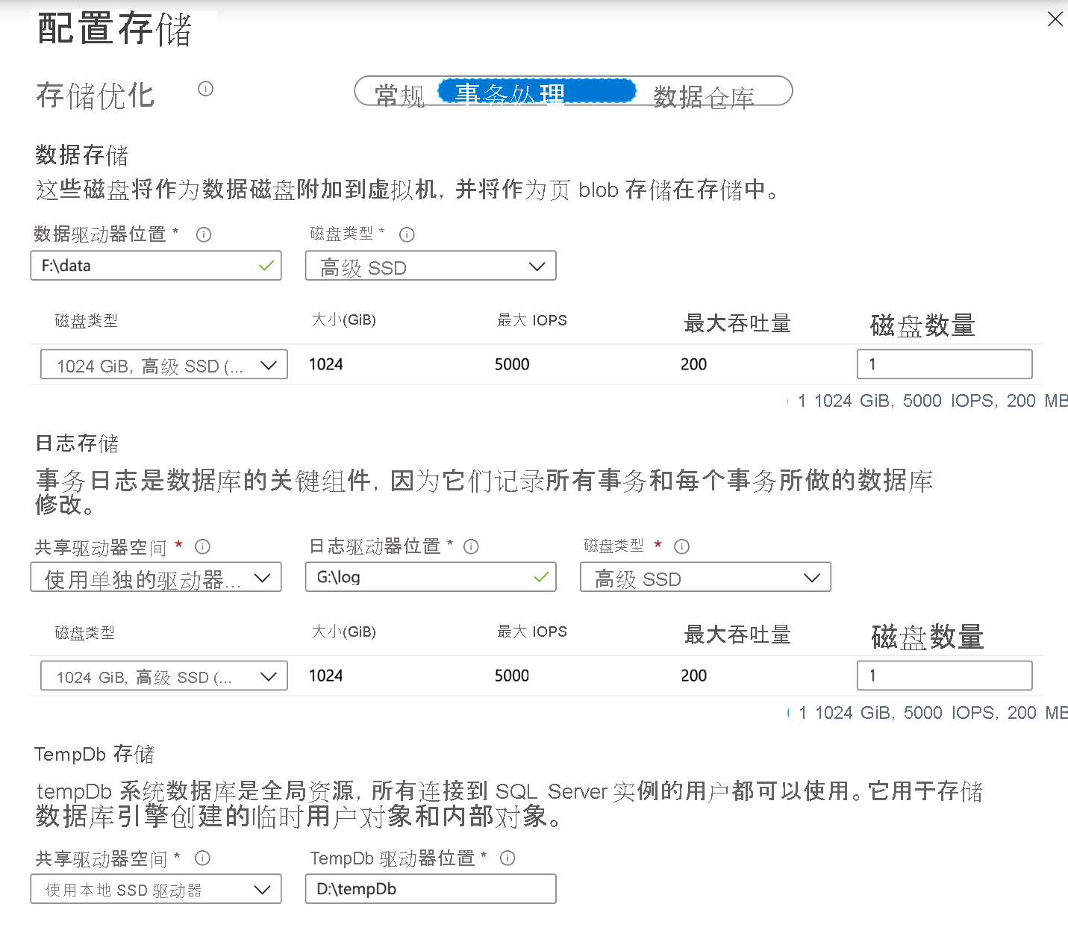The height and width of the screenshot is (951, 1068).
Task: Click the green checkmark in F:\data field
Action: (266, 266)
